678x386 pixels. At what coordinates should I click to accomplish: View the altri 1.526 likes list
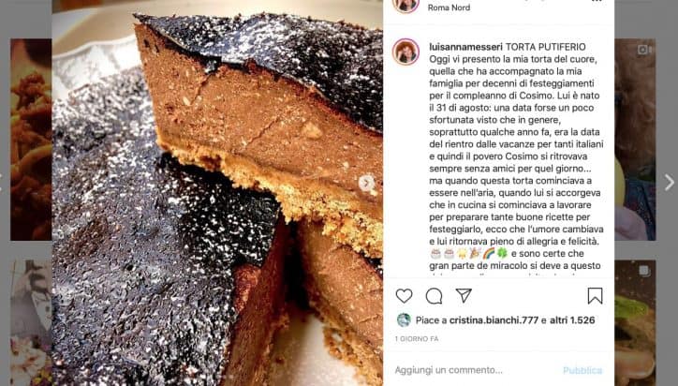coord(572,320)
